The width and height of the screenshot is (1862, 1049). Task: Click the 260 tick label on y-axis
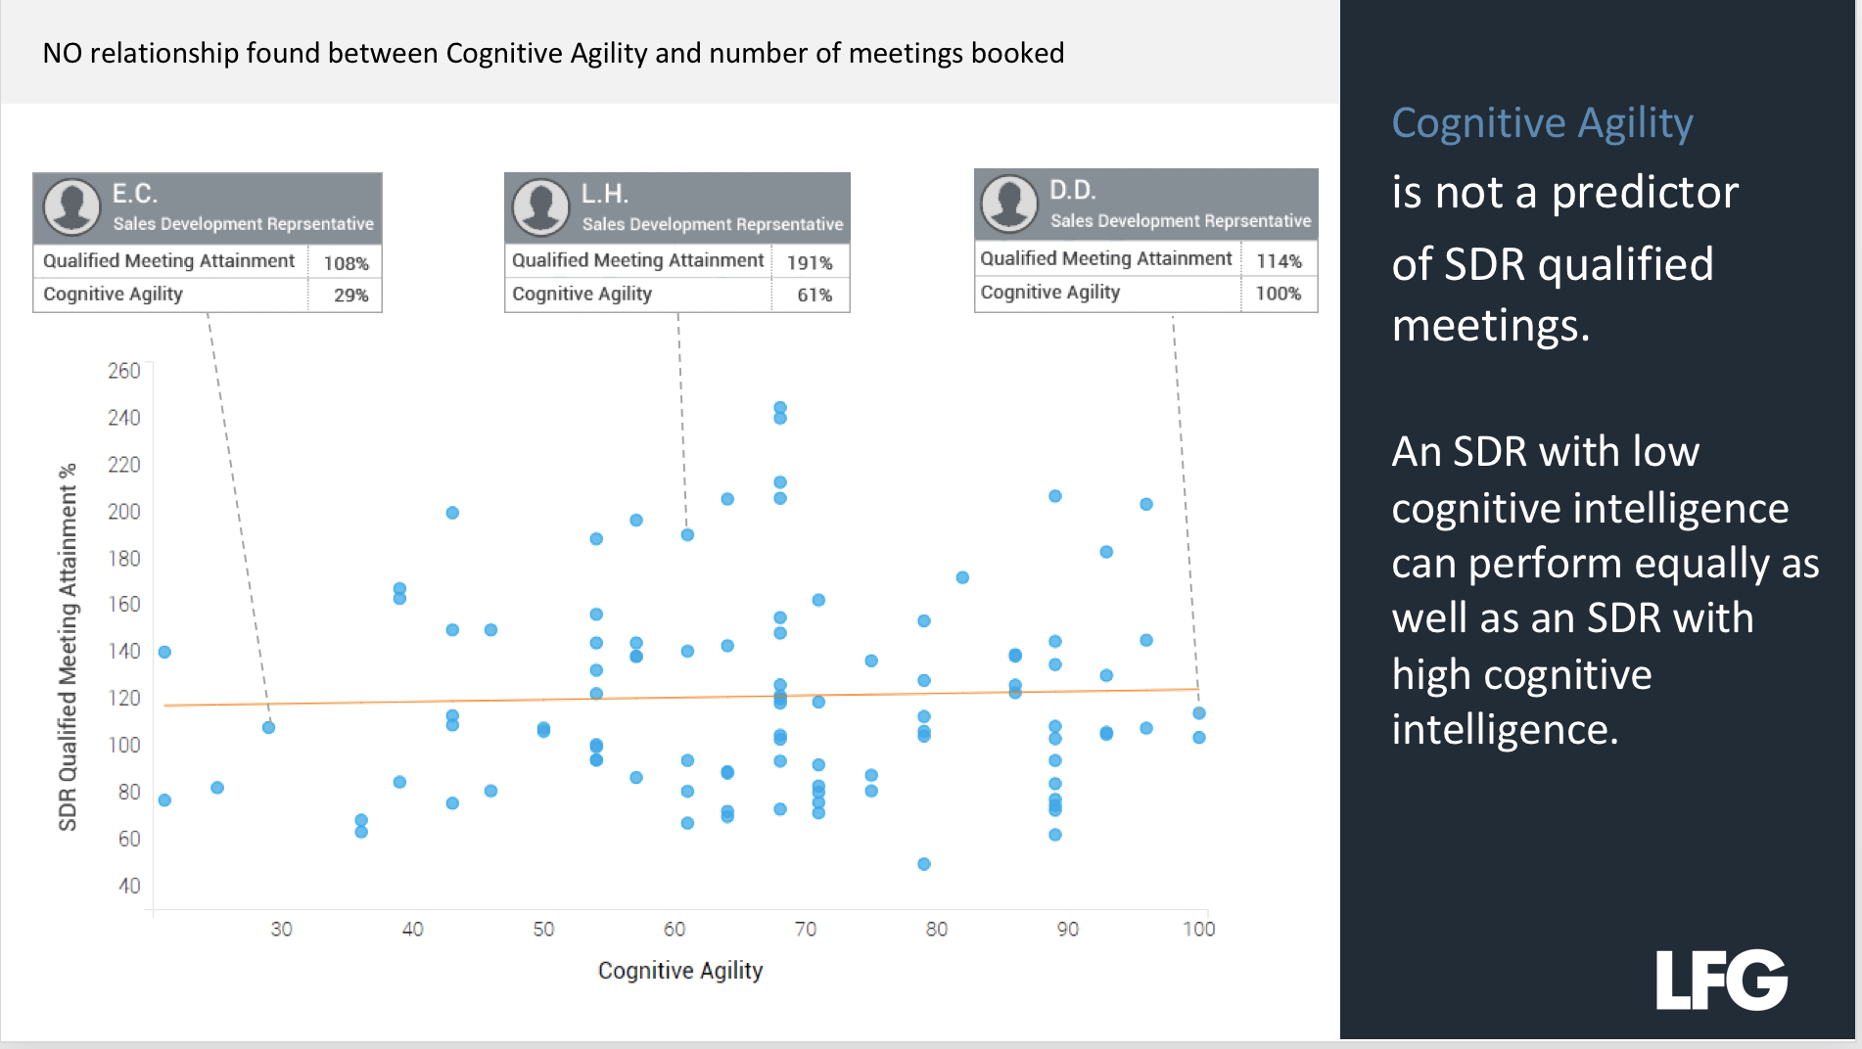pos(124,371)
